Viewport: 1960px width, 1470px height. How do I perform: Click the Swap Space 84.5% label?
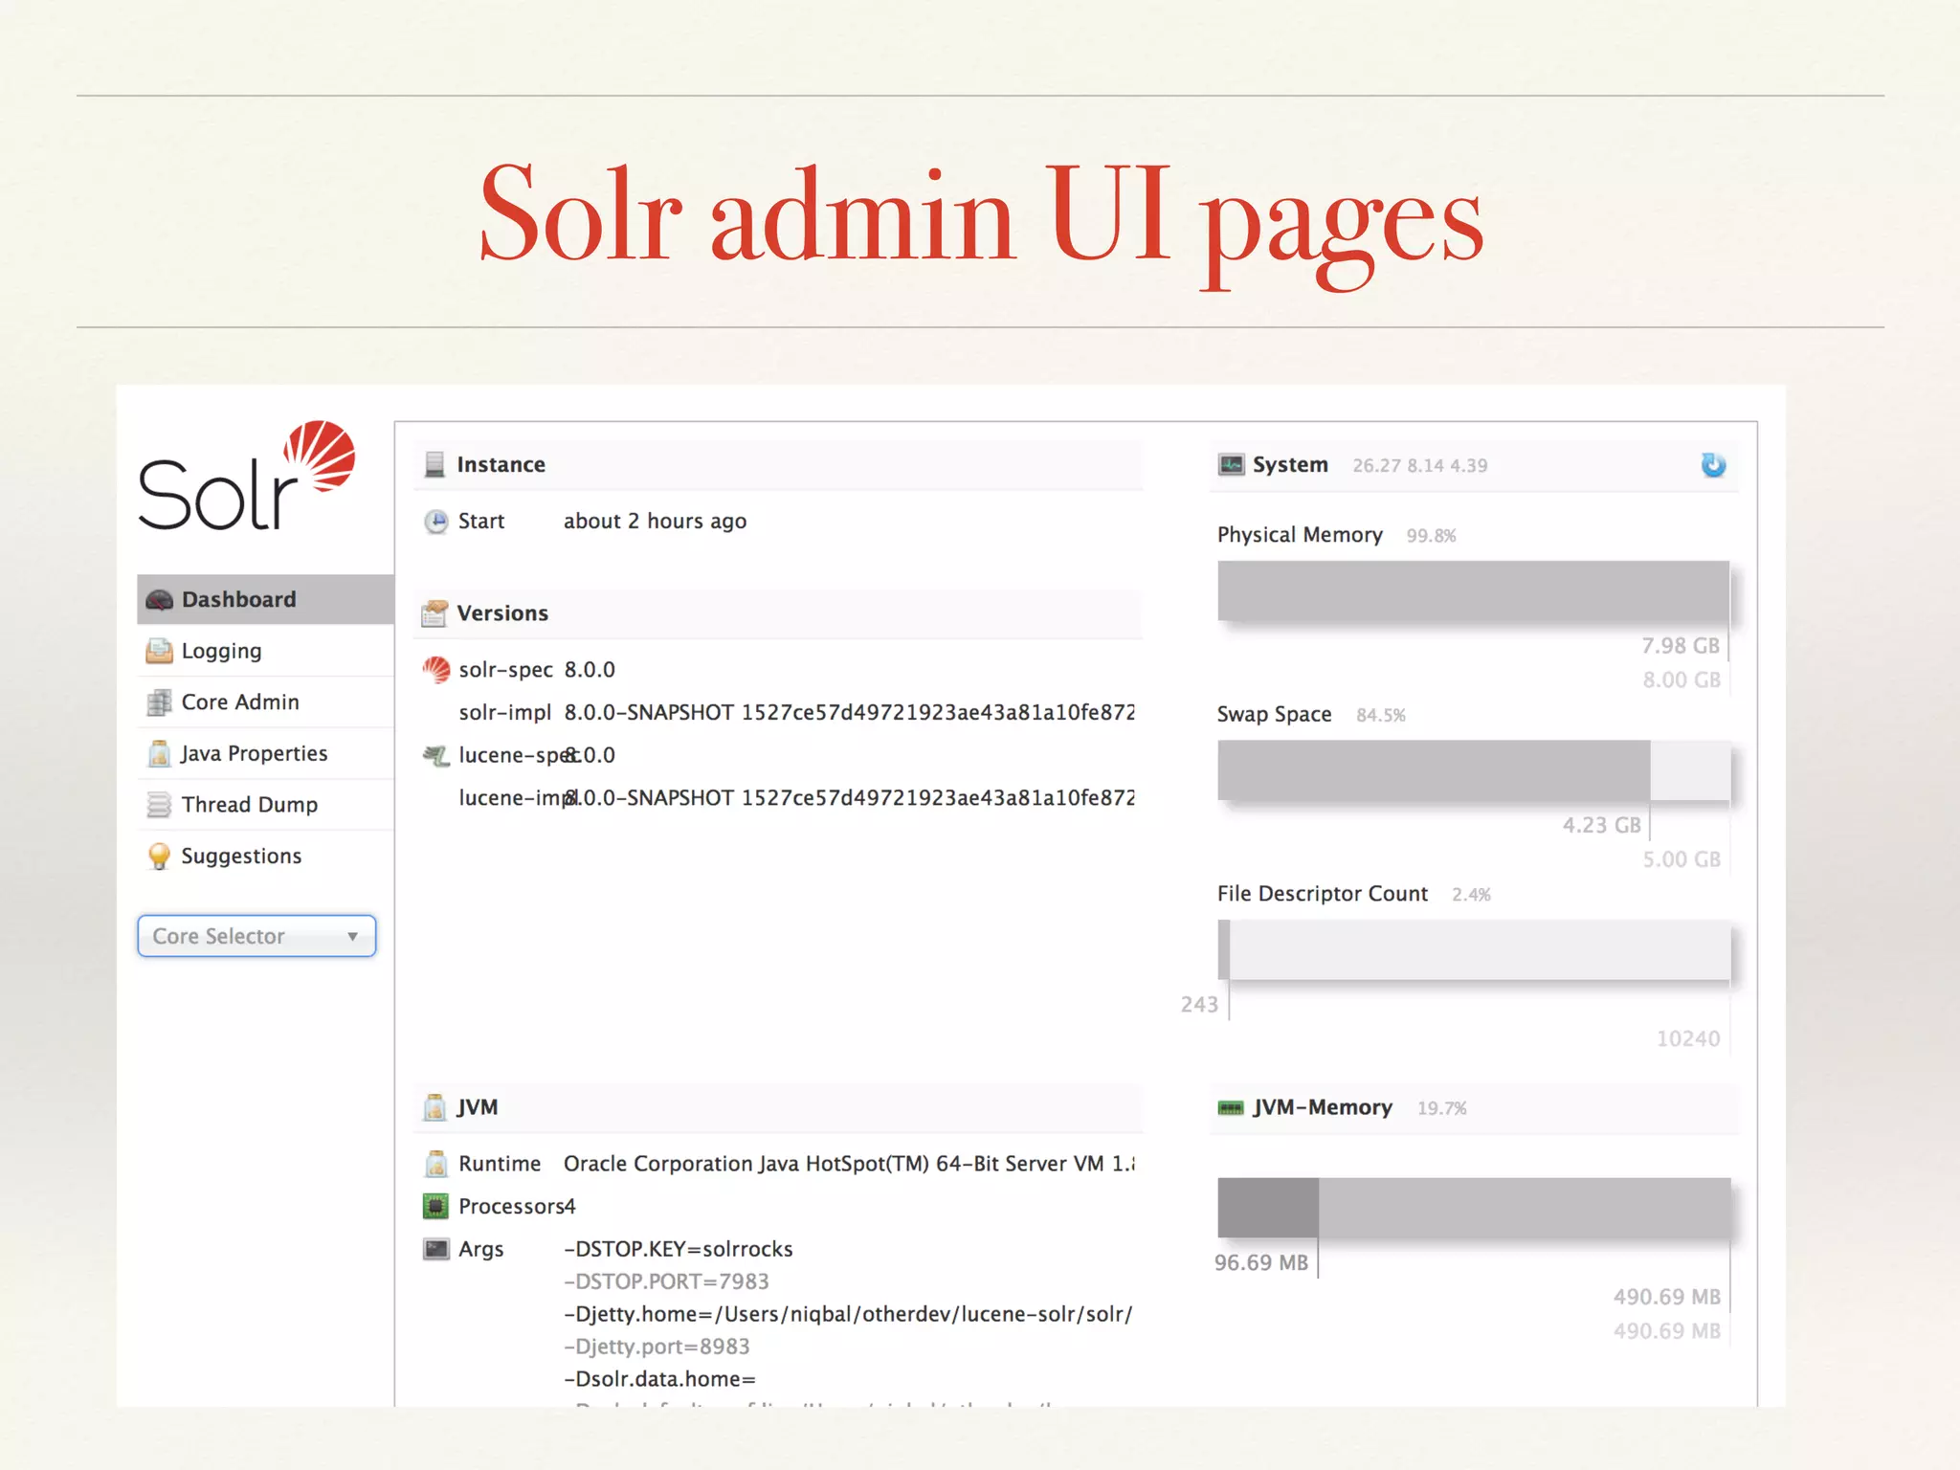pyautogui.click(x=1381, y=716)
